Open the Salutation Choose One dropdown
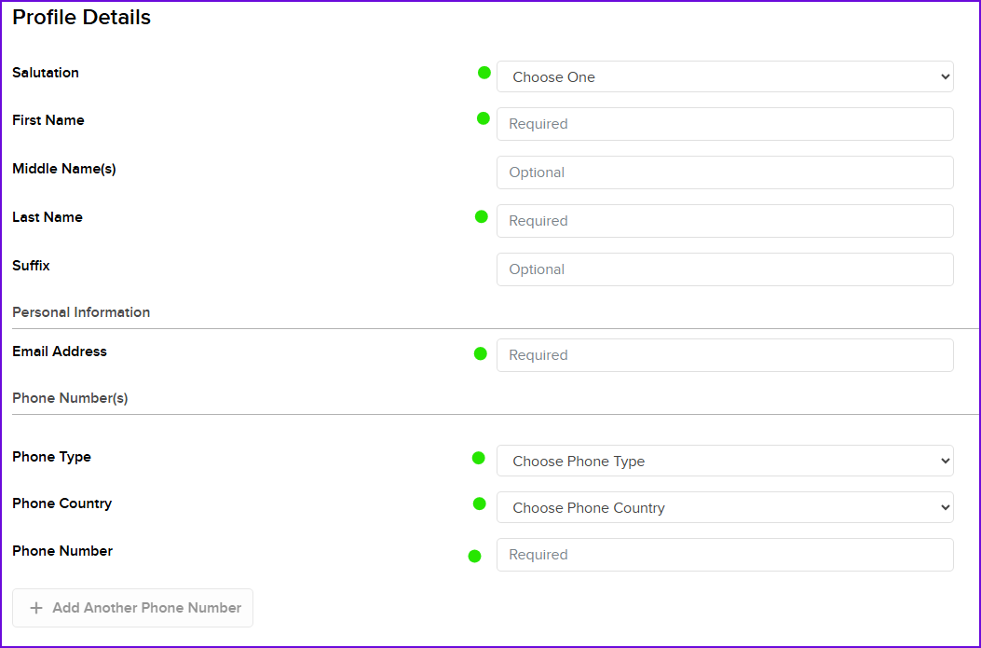This screenshot has height=648, width=981. [x=725, y=76]
